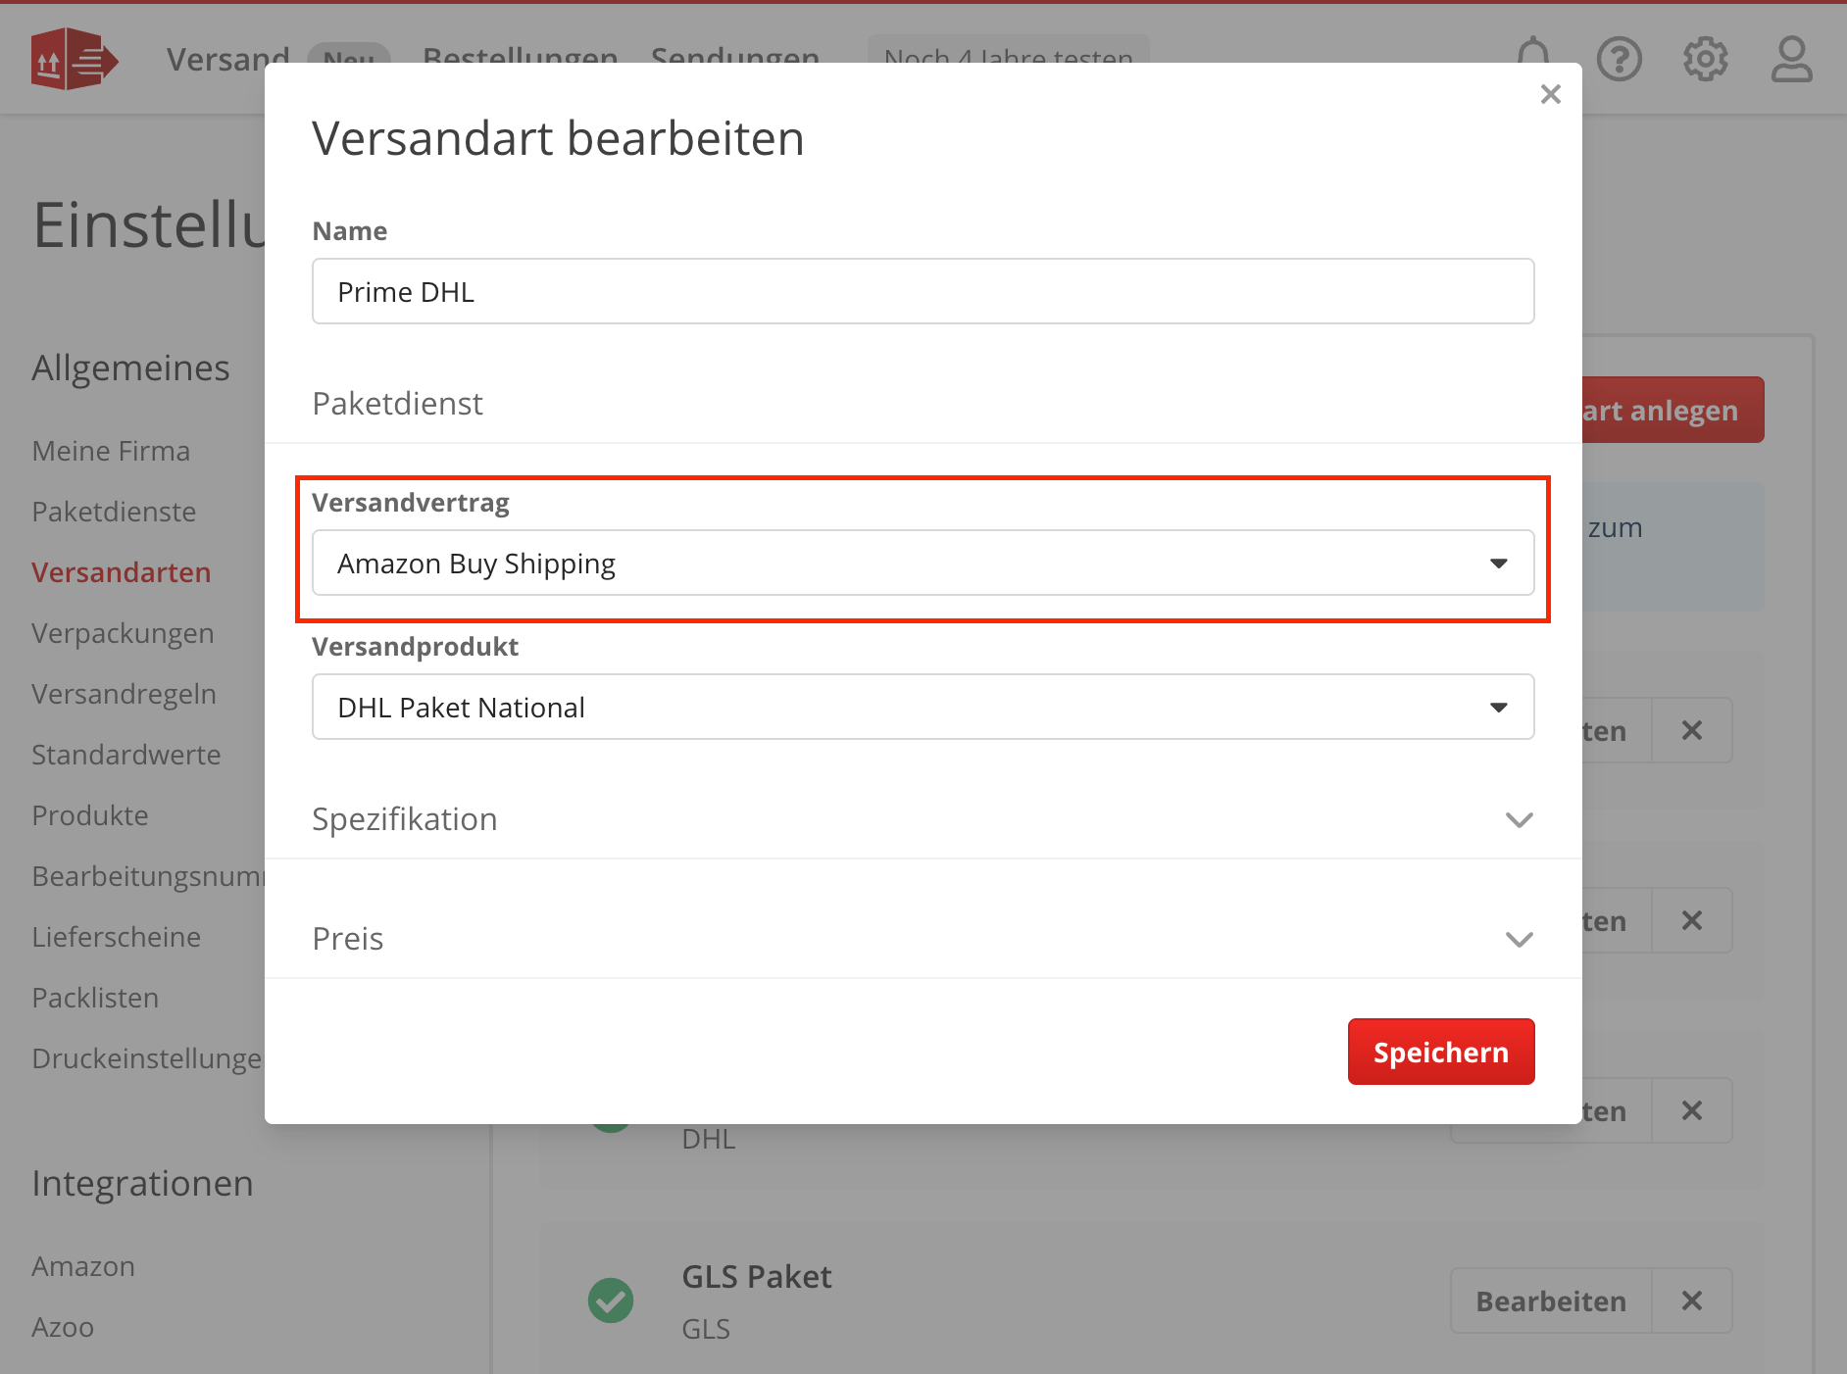
Task: Click the GLS Paket shipping method title
Action: coord(757,1276)
